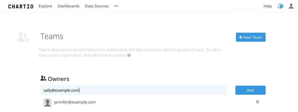The width and height of the screenshot is (298, 112).
Task: Open the Help menu
Action: (268, 6)
